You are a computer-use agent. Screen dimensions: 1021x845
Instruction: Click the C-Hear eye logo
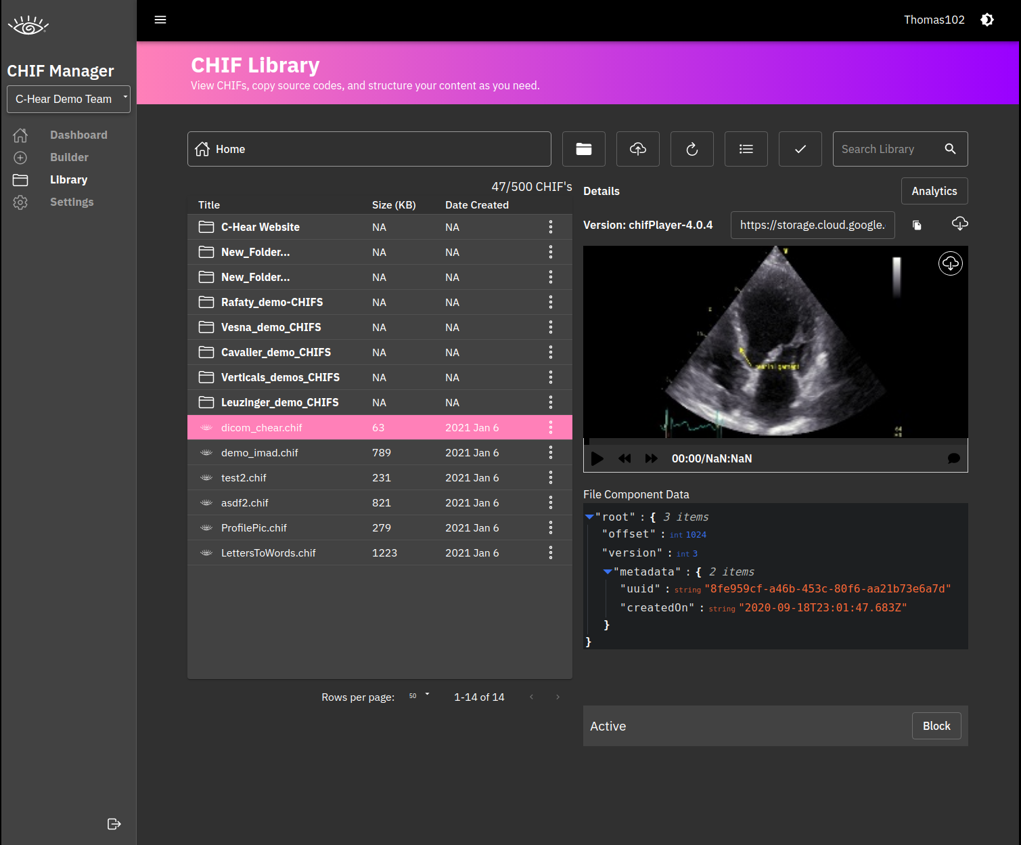tap(28, 26)
